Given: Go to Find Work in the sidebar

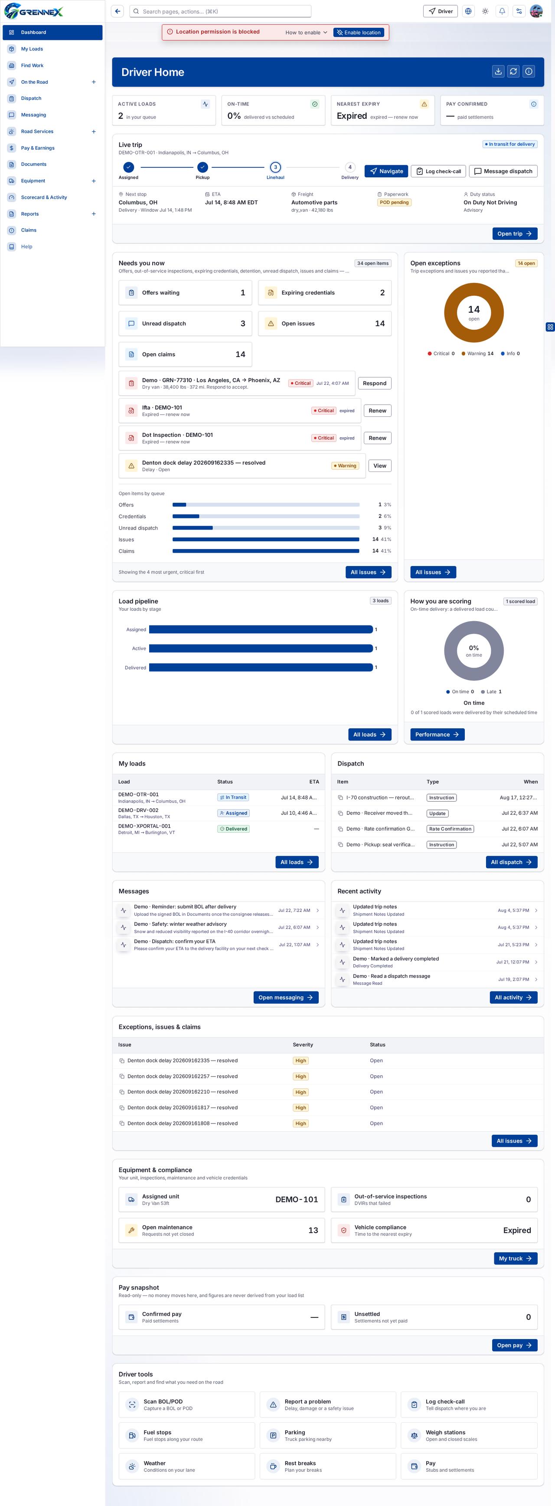Looking at the screenshot, I should point(52,65).
